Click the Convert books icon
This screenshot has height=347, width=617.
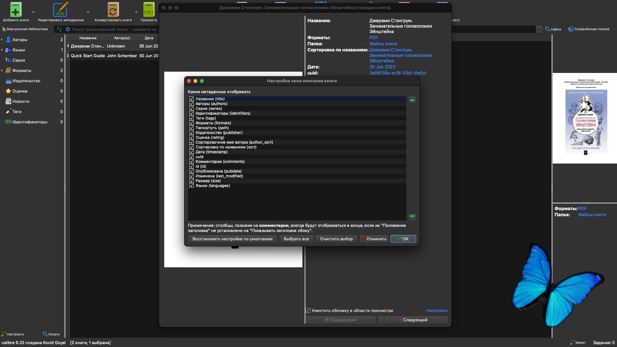[113, 10]
